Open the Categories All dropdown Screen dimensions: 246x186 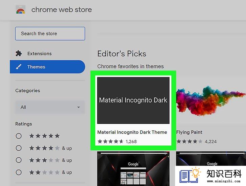[50, 107]
